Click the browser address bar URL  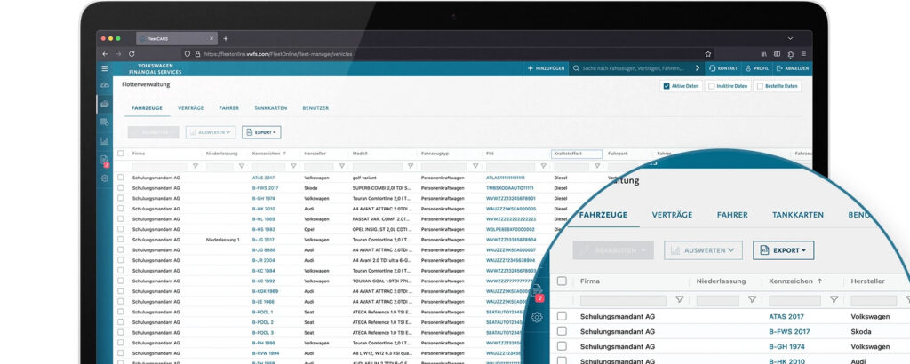pos(278,54)
